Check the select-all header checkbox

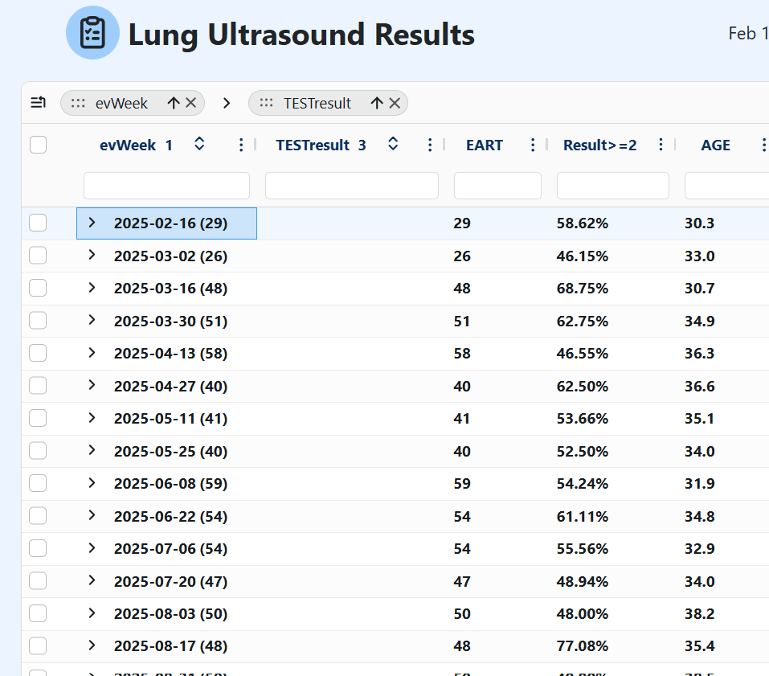pyautogui.click(x=38, y=145)
